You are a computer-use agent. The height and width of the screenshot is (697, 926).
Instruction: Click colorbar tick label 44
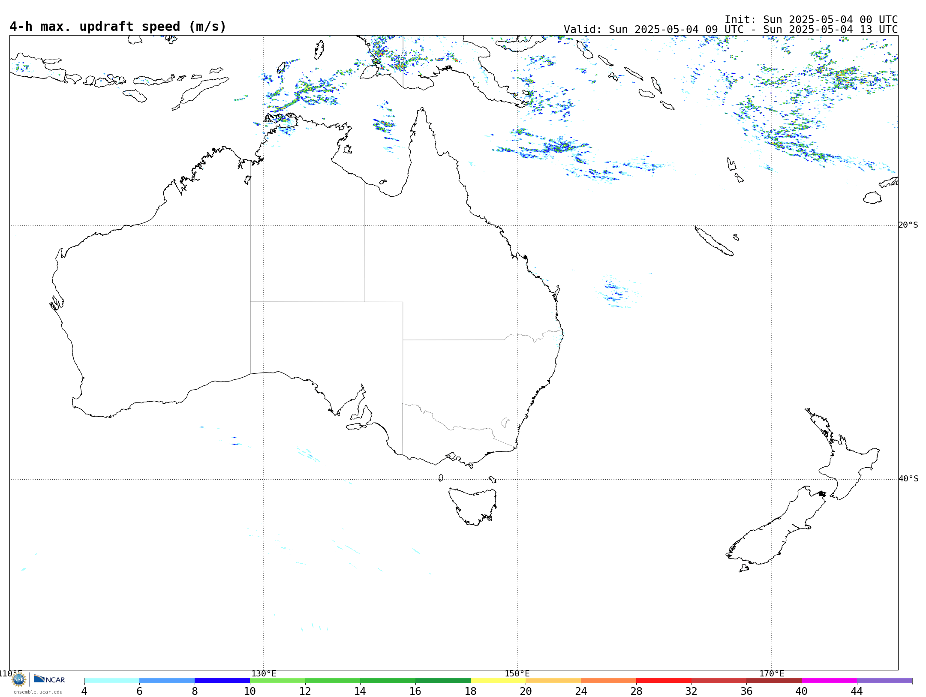[x=857, y=691]
